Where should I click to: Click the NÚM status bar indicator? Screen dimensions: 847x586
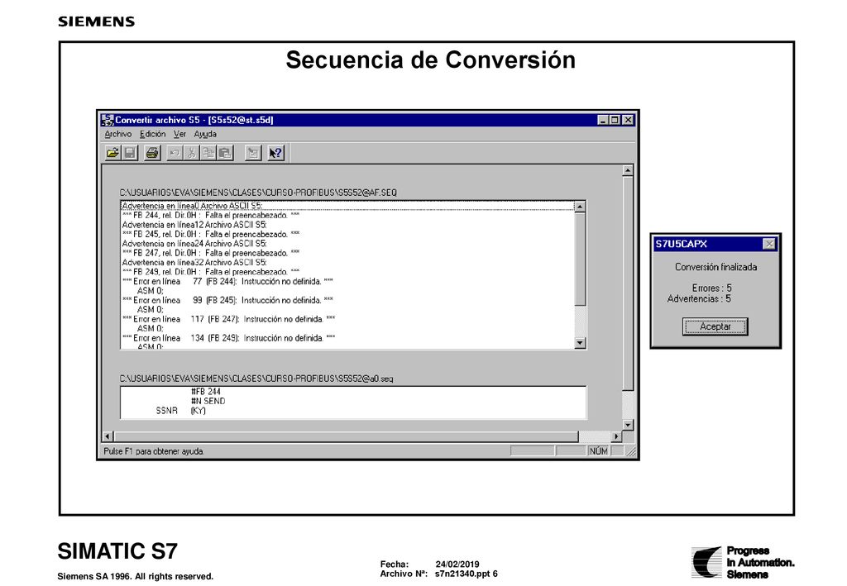pyautogui.click(x=598, y=450)
